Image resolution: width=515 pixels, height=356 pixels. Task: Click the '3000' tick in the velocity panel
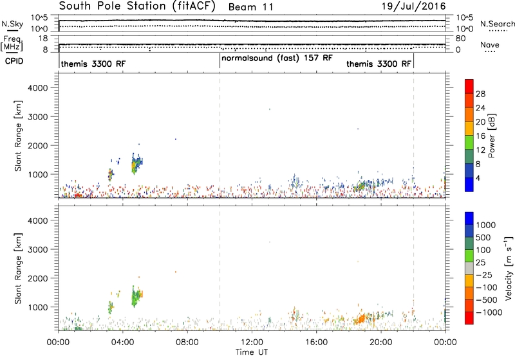(38, 249)
